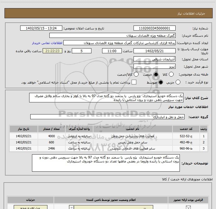Click the remaining days field showing 5

point(82,51)
